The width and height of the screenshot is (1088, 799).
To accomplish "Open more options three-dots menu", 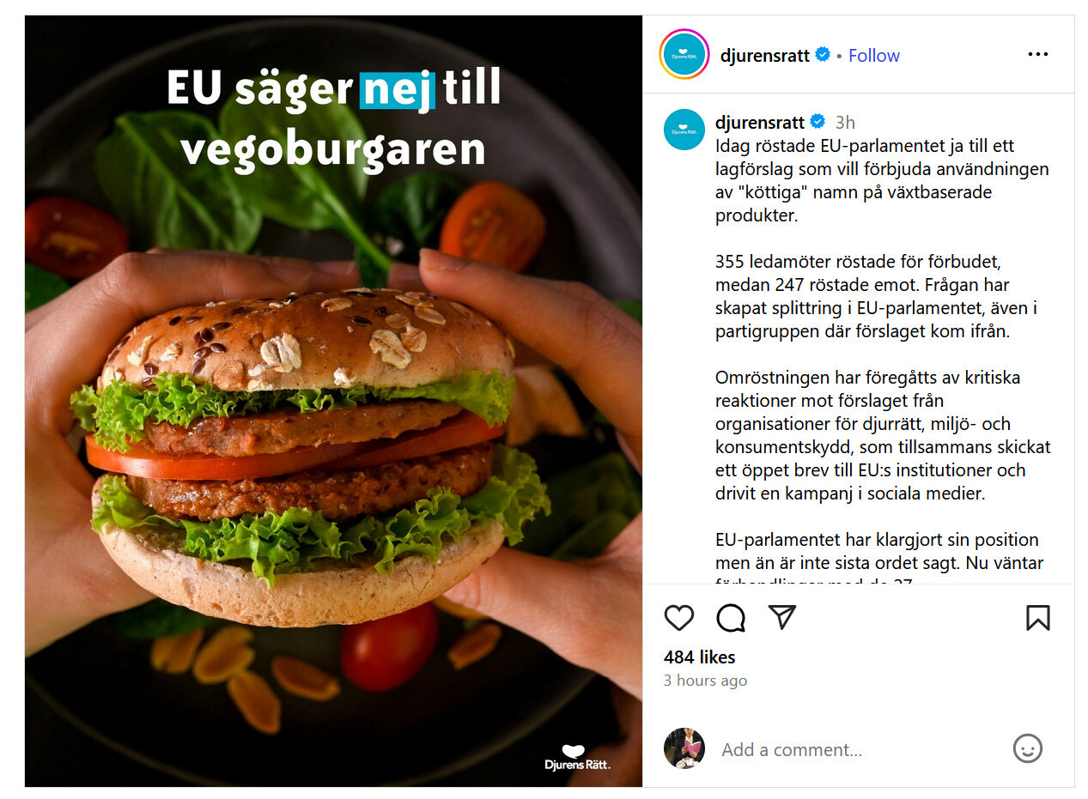I will tap(1038, 54).
